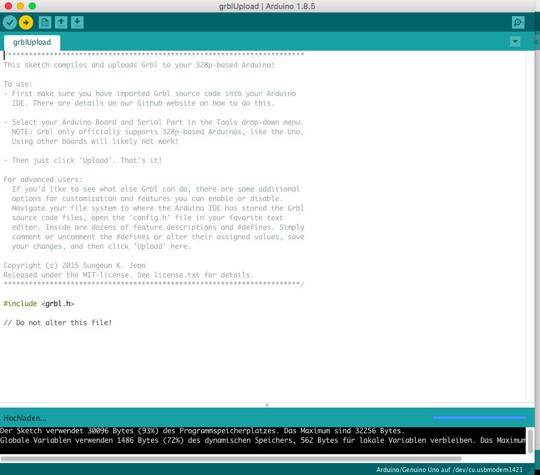540x475 pixels.
Task: Click the console horizontal scrollbar
Action: 231,459
